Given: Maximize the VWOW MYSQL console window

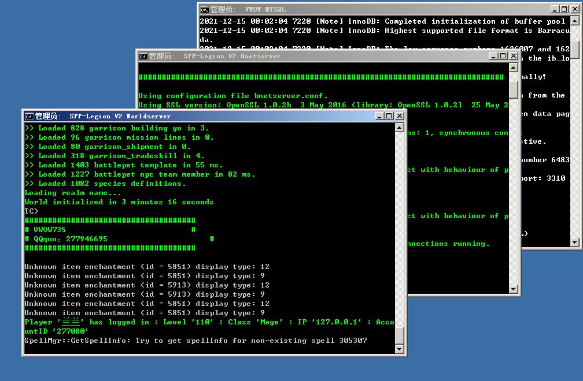Looking at the screenshot, I should click(564, 9).
